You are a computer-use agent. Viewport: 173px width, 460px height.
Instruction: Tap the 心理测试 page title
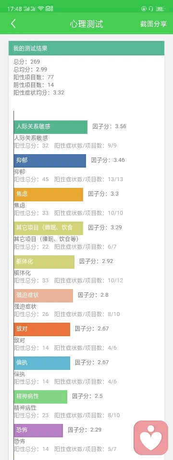click(86, 24)
